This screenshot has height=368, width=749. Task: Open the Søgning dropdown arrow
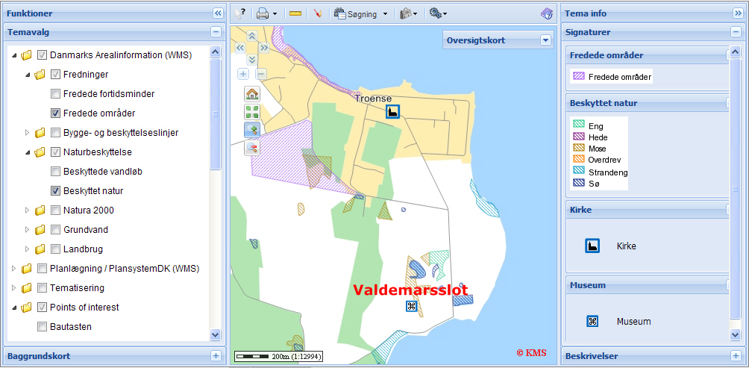[x=385, y=14]
